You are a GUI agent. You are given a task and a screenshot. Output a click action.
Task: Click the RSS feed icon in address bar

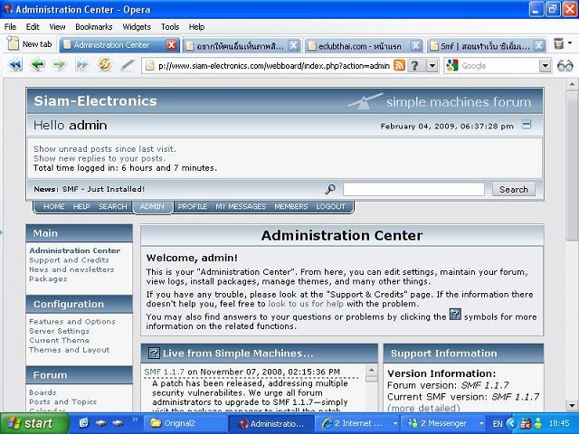[x=399, y=66]
